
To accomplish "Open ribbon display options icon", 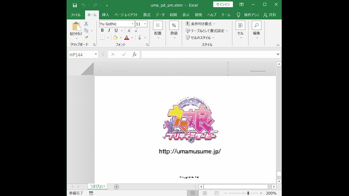I will click(241, 4).
